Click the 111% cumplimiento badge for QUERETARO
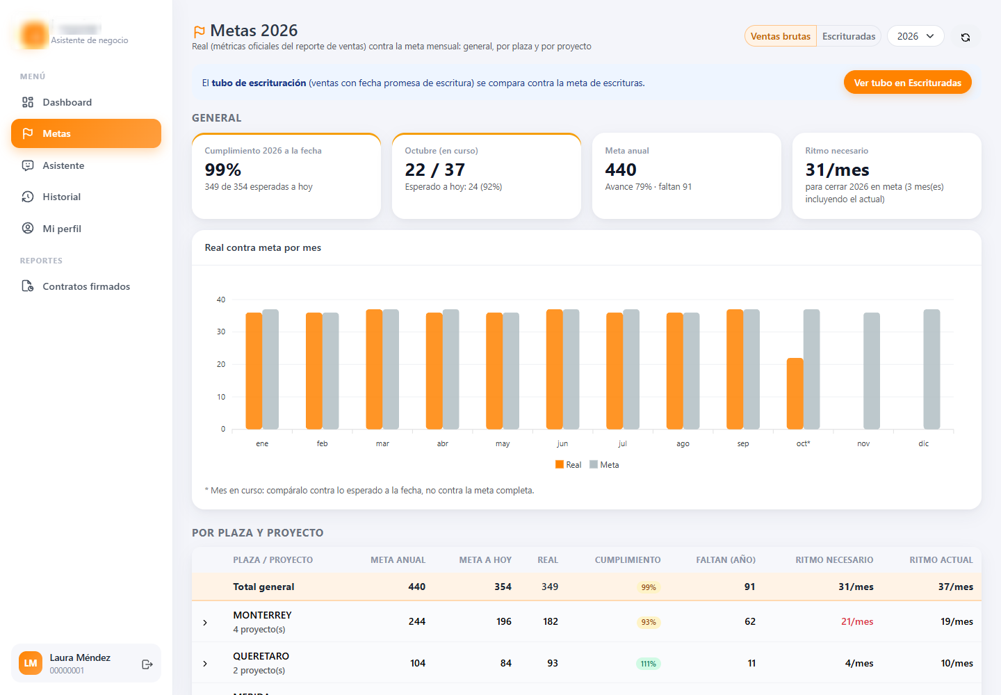 [x=649, y=664]
